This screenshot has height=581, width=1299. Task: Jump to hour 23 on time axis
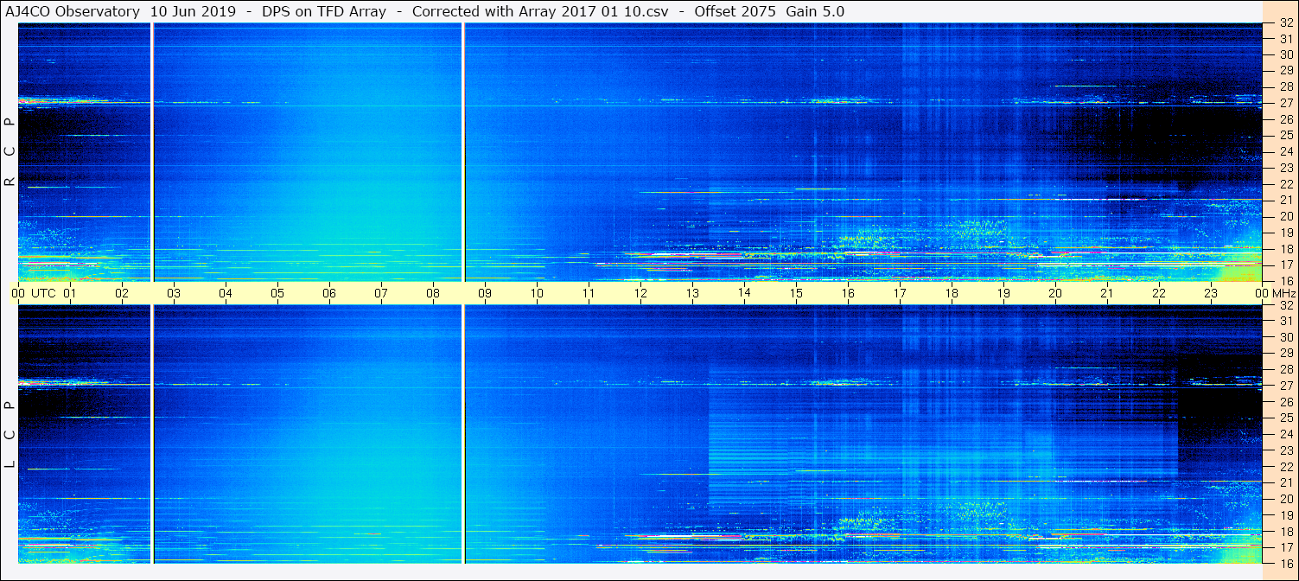pyautogui.click(x=1211, y=293)
